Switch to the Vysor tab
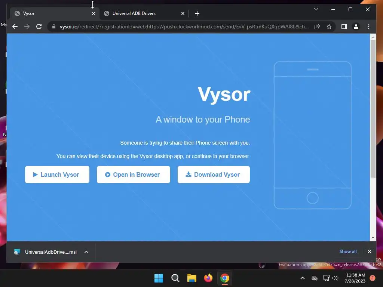The width and height of the screenshot is (383, 287). (x=54, y=13)
